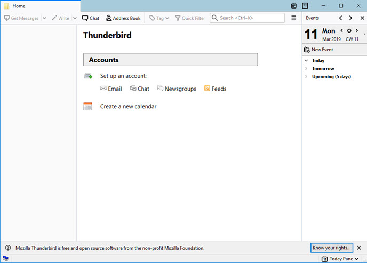Click next-day arrow beside Mon
The image size is (367, 263).
[x=357, y=30]
